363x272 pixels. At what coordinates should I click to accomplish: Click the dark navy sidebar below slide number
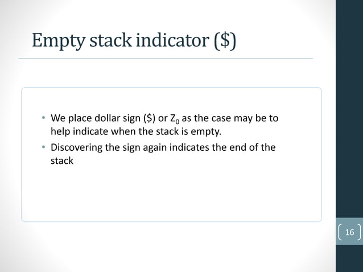point(349,258)
